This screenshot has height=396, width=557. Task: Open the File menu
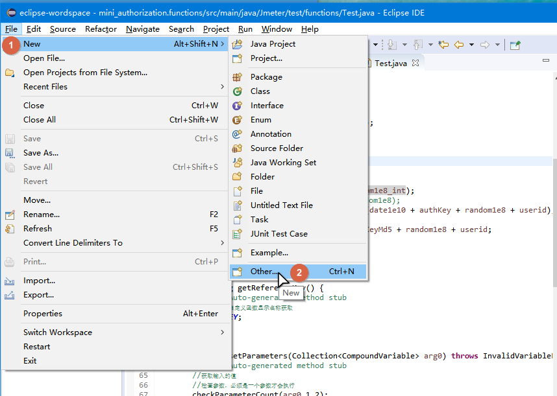pyautogui.click(x=11, y=29)
